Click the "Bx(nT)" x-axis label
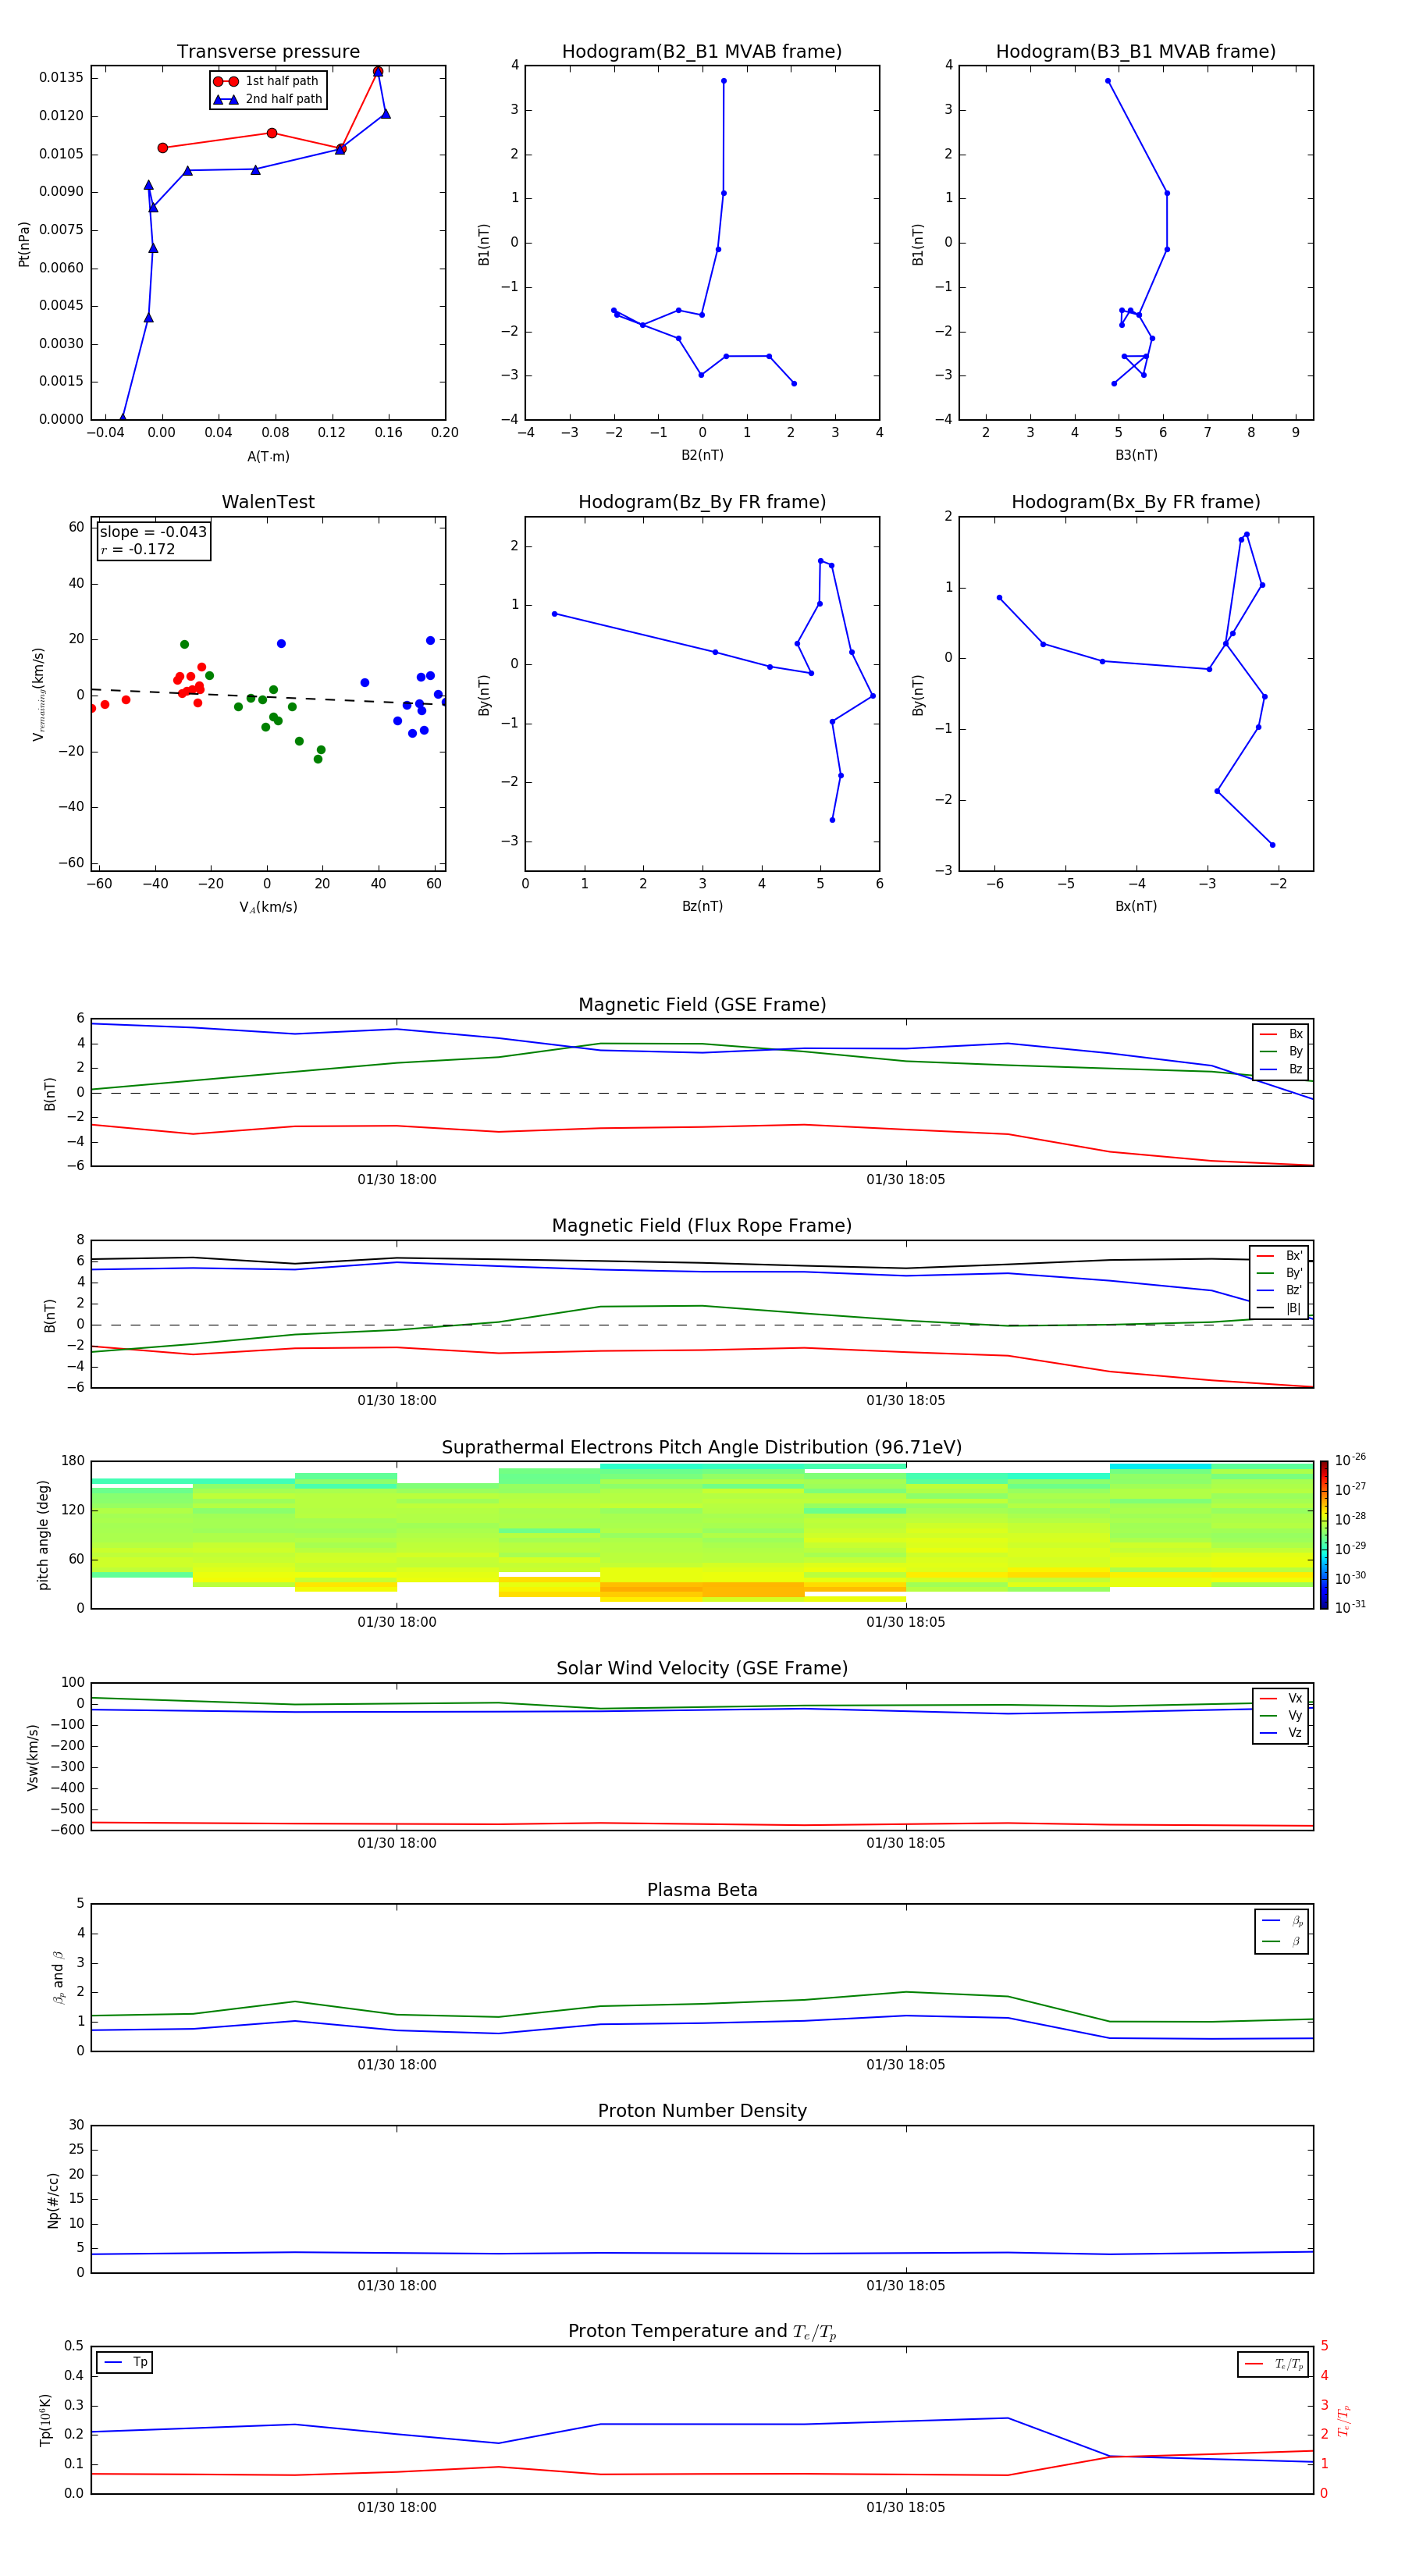 (x=1136, y=906)
